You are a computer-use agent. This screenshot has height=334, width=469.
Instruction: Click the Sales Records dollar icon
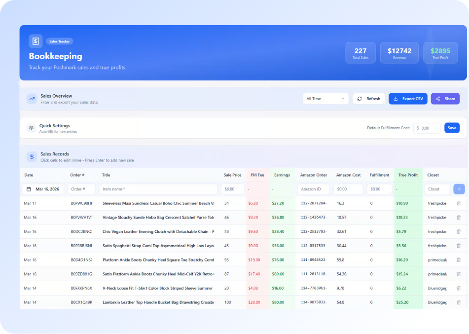(x=32, y=156)
